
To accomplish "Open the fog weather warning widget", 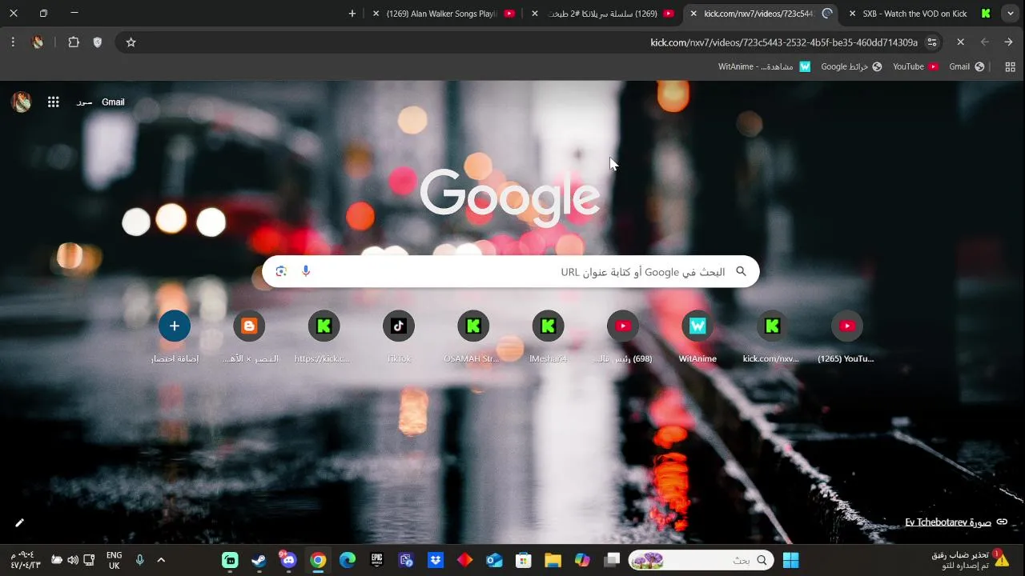I will pos(969,560).
